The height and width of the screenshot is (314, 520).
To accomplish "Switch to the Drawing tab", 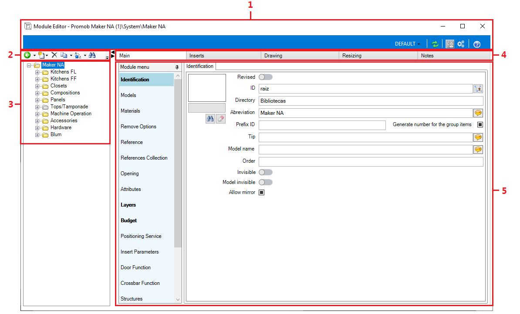I will point(300,56).
